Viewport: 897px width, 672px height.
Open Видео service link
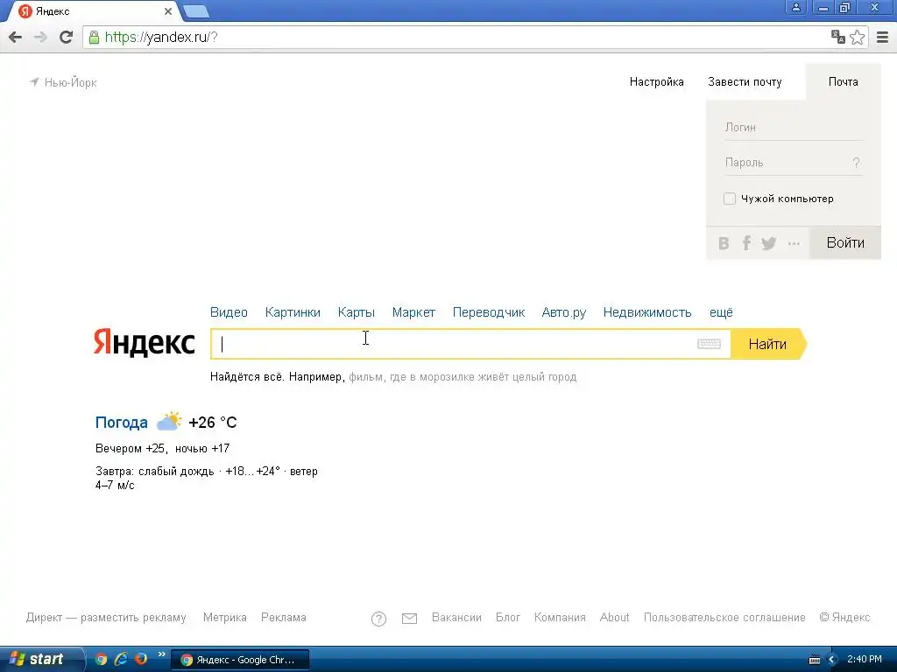229,312
